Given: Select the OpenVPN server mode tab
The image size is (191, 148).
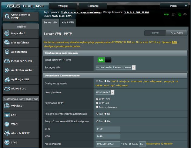Looking at the screenshot, I should click(x=176, y=33).
